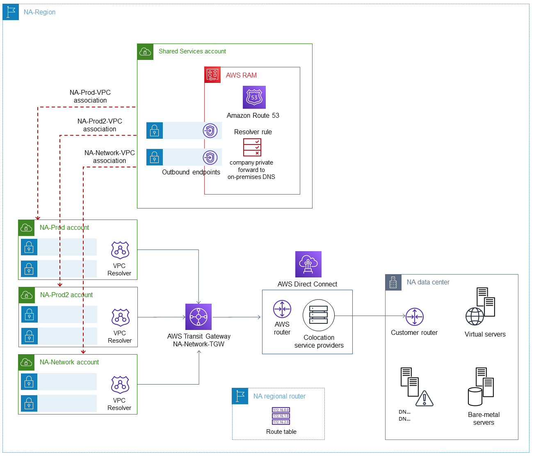Select the Route table icon
This screenshot has height=458, width=534.
pos(281,416)
